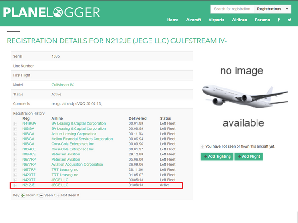Open registration N449GA link
This screenshot has width=298, height=223.
click(x=29, y=123)
